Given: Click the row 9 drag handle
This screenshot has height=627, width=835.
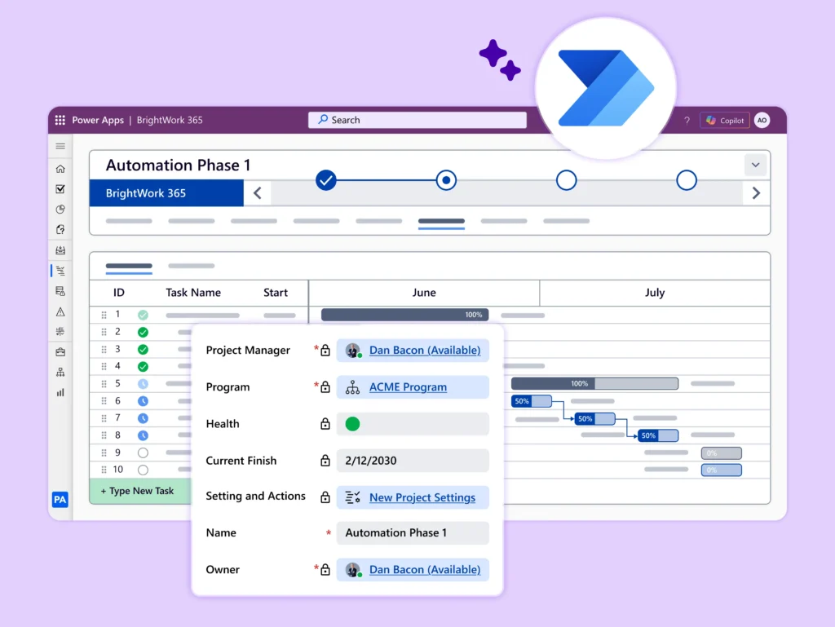Looking at the screenshot, I should (x=104, y=453).
